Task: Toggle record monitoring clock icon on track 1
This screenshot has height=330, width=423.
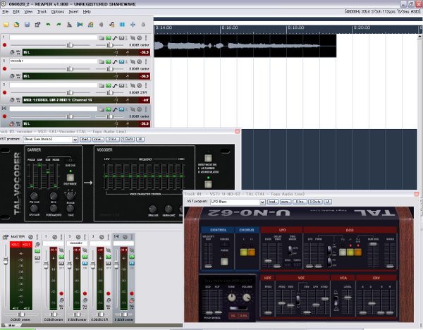Action: [12, 52]
